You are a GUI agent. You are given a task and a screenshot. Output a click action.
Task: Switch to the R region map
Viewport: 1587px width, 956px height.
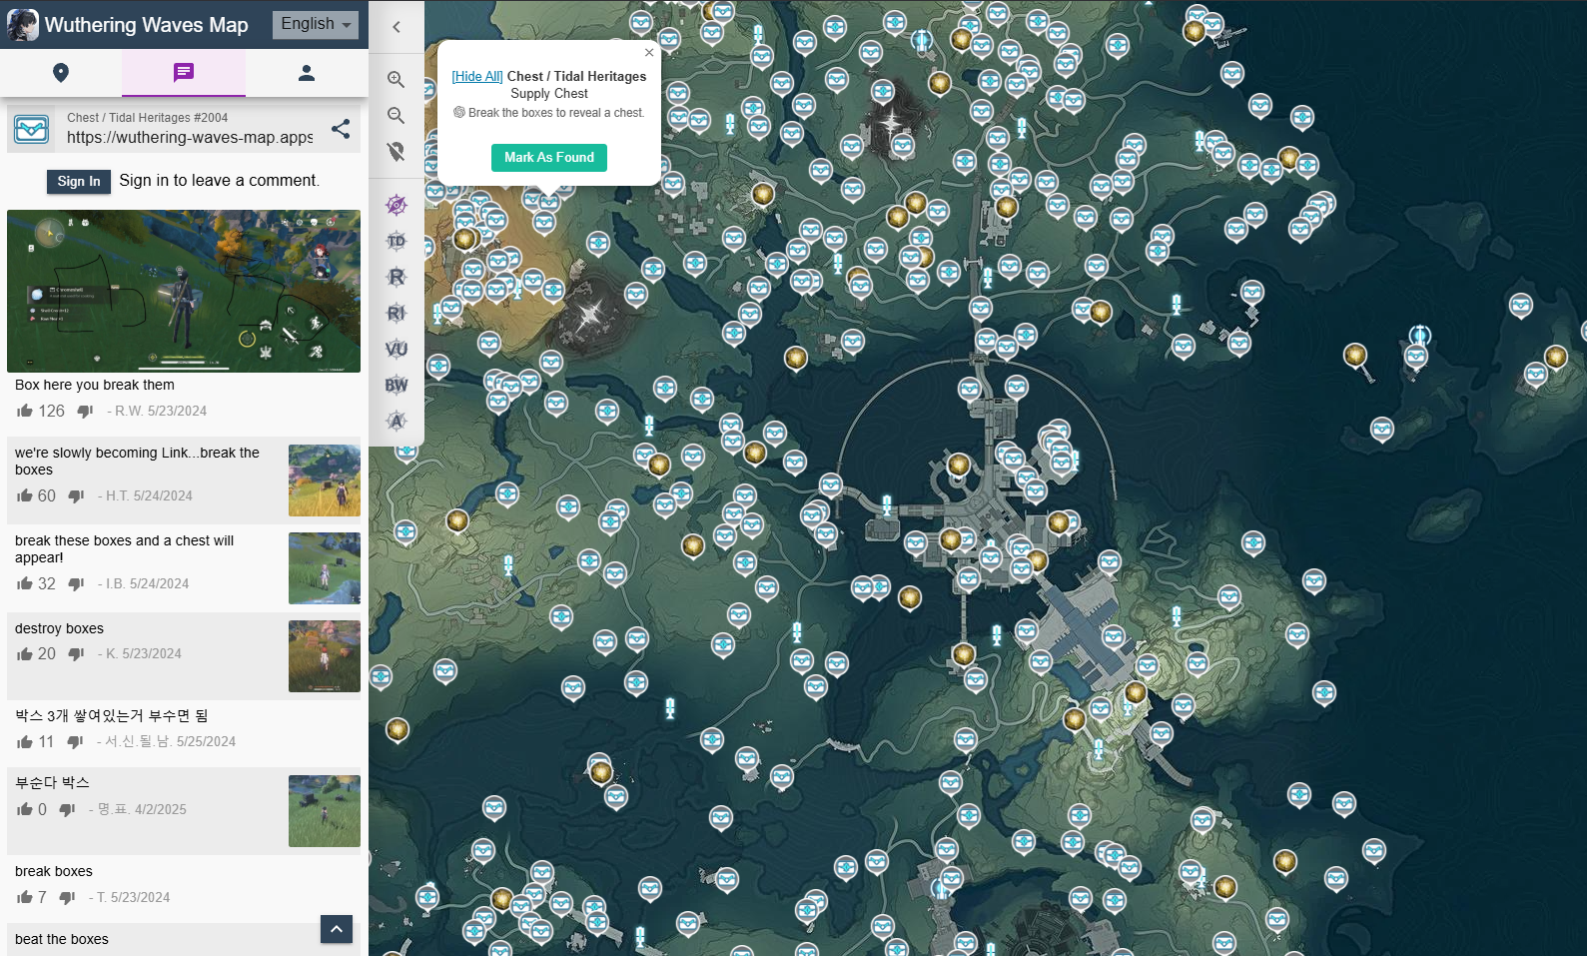pyautogui.click(x=397, y=277)
